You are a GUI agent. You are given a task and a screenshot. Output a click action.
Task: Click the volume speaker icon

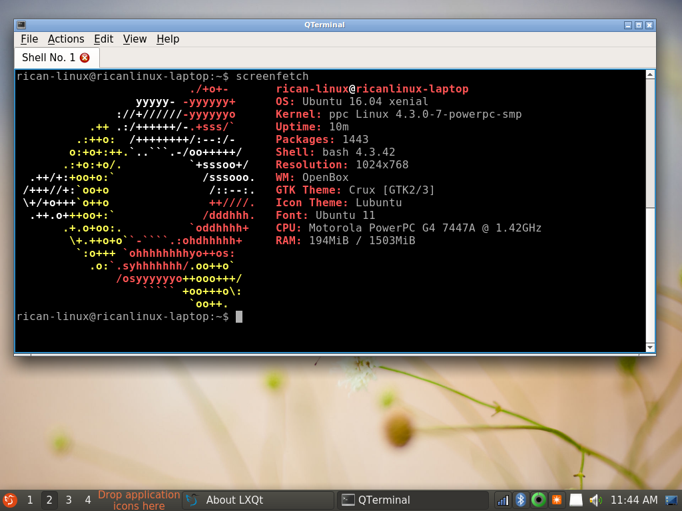595,500
